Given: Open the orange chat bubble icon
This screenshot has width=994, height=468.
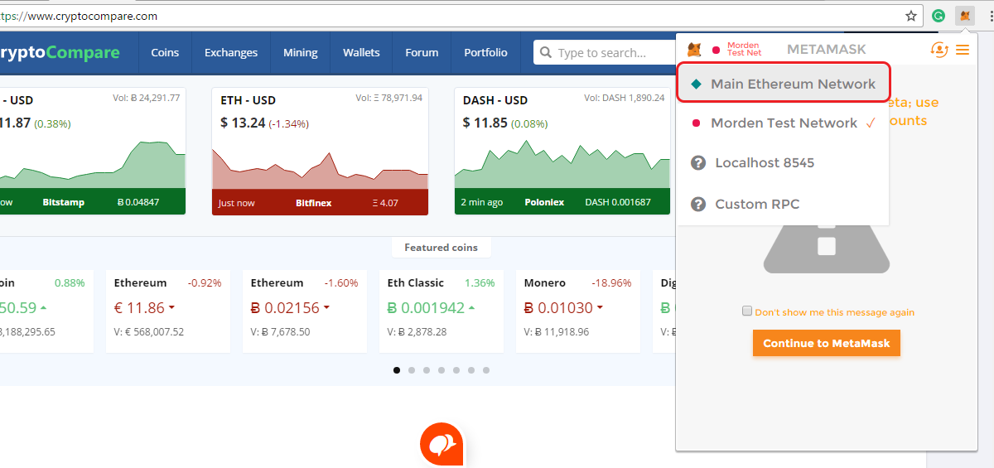Looking at the screenshot, I should tap(442, 445).
